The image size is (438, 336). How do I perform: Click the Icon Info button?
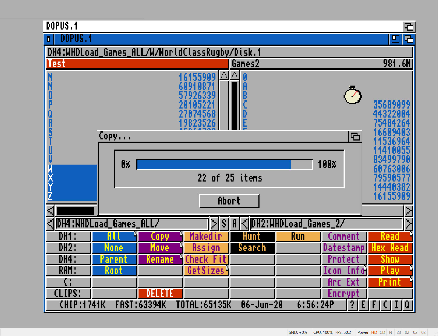pos(344,271)
